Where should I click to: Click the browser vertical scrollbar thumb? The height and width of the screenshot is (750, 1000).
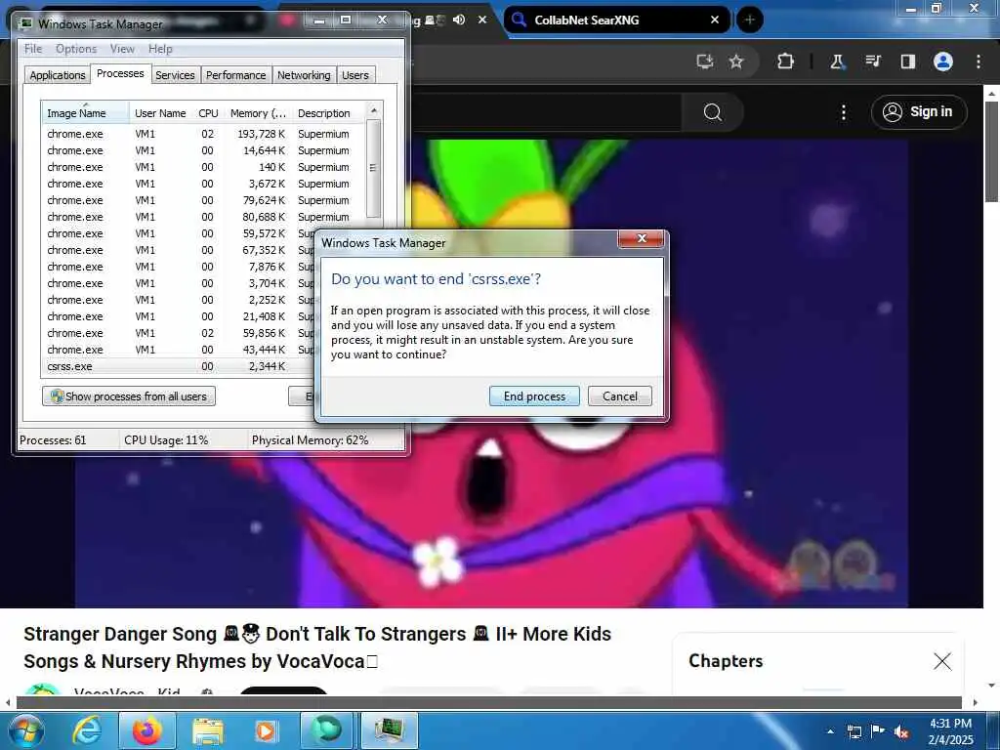(x=992, y=150)
